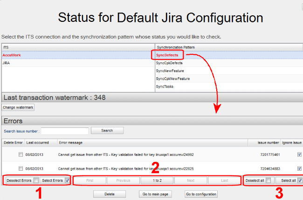Pick the SyncNewFeature pattern
Viewport: 303px width, 200px height.
[x=170, y=71]
